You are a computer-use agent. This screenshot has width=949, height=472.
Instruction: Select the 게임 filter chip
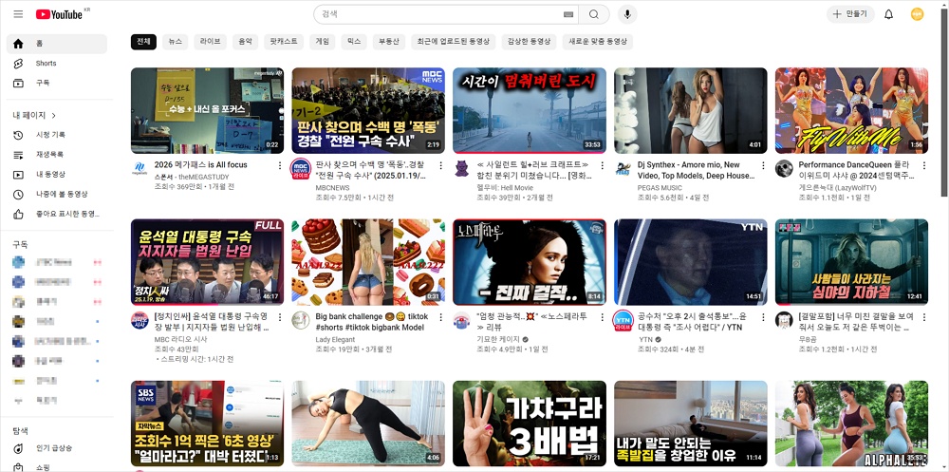click(x=323, y=42)
